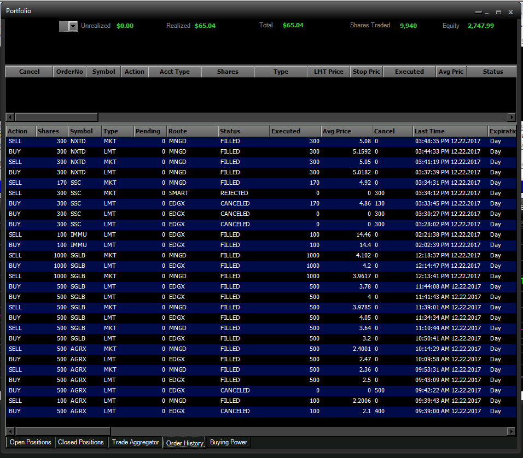Image resolution: width=523 pixels, height=458 pixels.
Task: Click the 9,940 Shares Traded value
Action: coord(408,26)
